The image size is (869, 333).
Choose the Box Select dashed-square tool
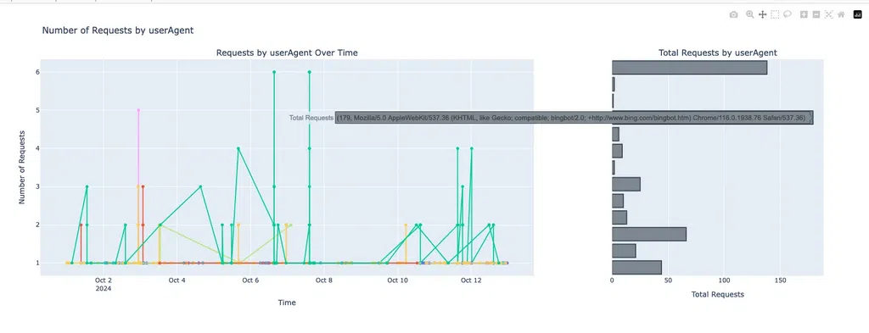click(775, 15)
